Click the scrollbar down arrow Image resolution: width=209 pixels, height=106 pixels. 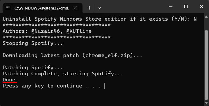coord(206,103)
